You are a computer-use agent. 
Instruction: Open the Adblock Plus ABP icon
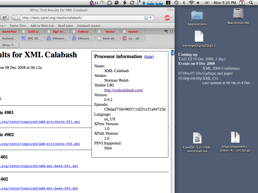tap(167, 18)
